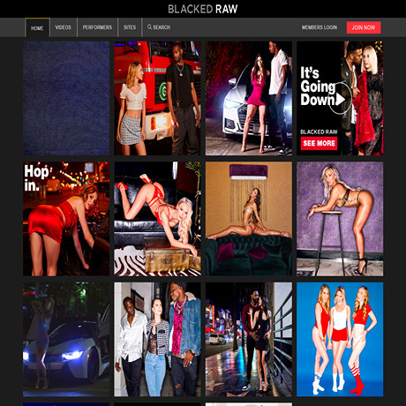
Task: Open the Performers page
Action: point(97,27)
